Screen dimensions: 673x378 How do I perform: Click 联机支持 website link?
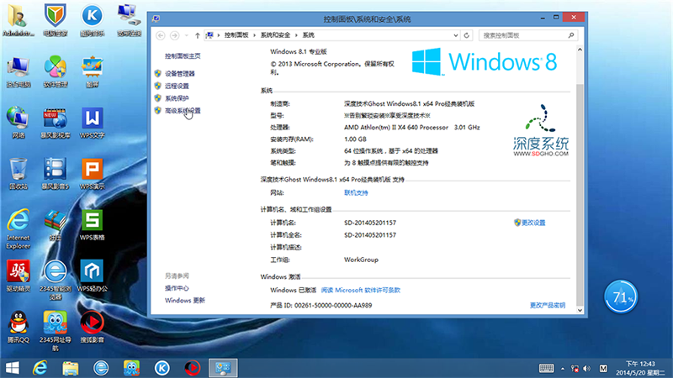click(x=356, y=193)
